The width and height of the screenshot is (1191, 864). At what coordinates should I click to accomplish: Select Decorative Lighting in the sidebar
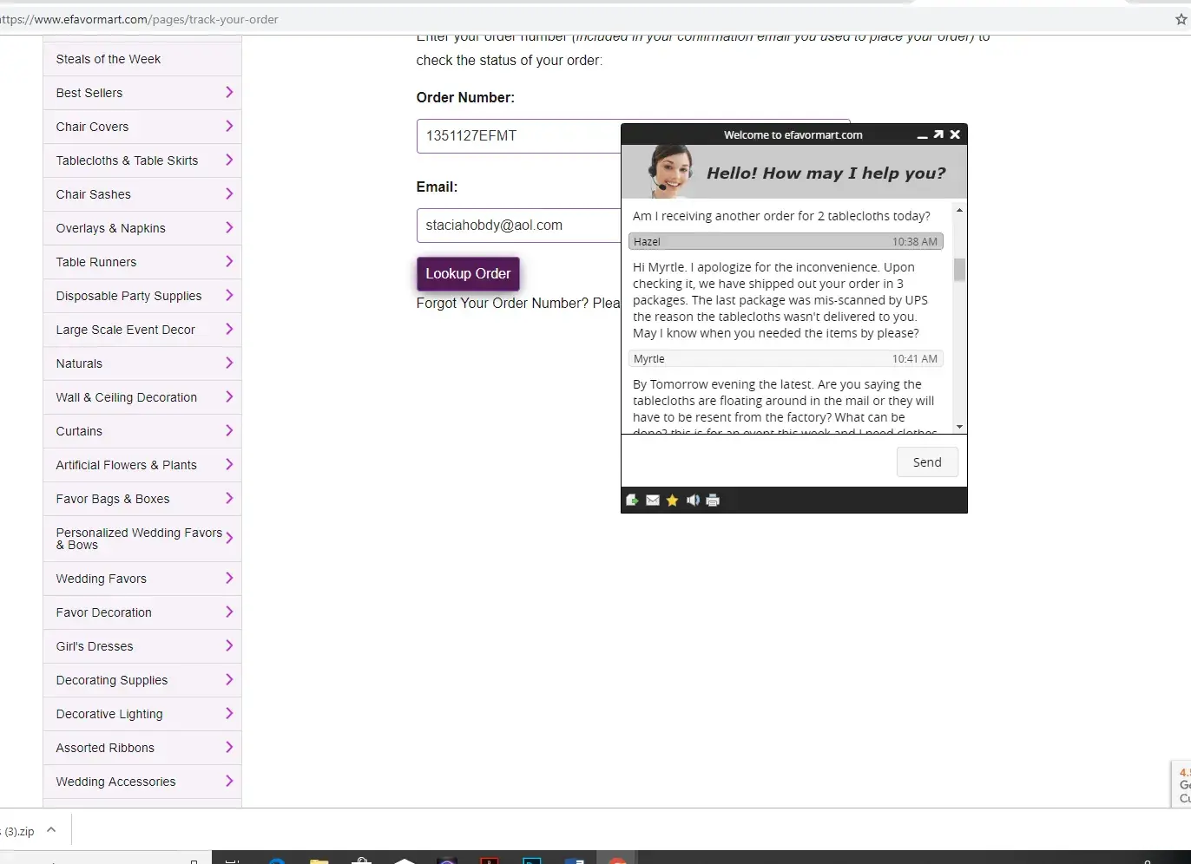[x=109, y=714]
